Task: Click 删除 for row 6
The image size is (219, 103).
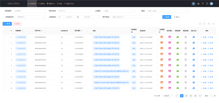Action: click(211, 65)
